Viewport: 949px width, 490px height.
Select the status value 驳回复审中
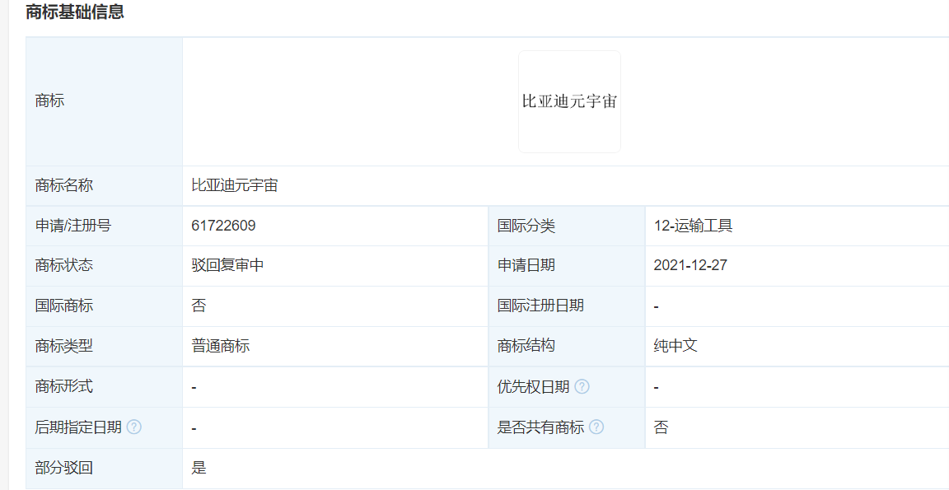(x=227, y=265)
